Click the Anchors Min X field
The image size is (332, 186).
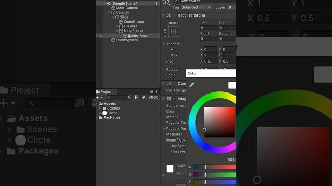point(210,50)
